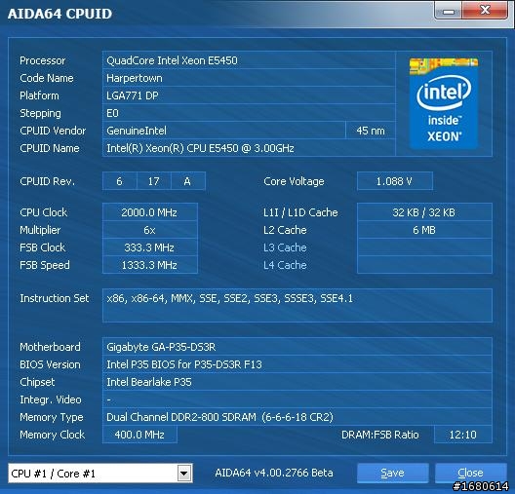Click the FSB Clock value 333.3 MHz
This screenshot has width=515, height=494.
point(150,247)
